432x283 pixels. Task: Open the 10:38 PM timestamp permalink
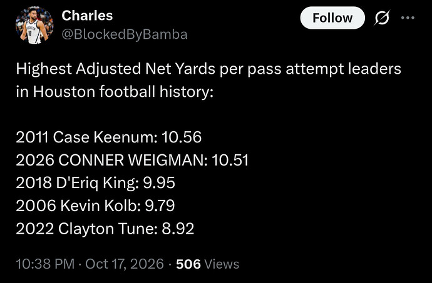(x=45, y=264)
